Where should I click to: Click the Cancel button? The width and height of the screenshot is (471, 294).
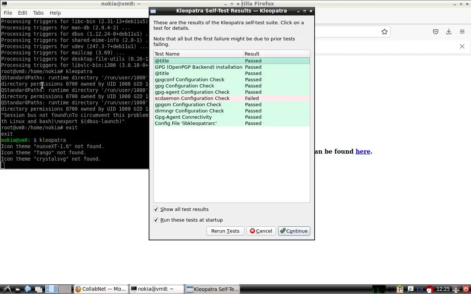click(261, 231)
